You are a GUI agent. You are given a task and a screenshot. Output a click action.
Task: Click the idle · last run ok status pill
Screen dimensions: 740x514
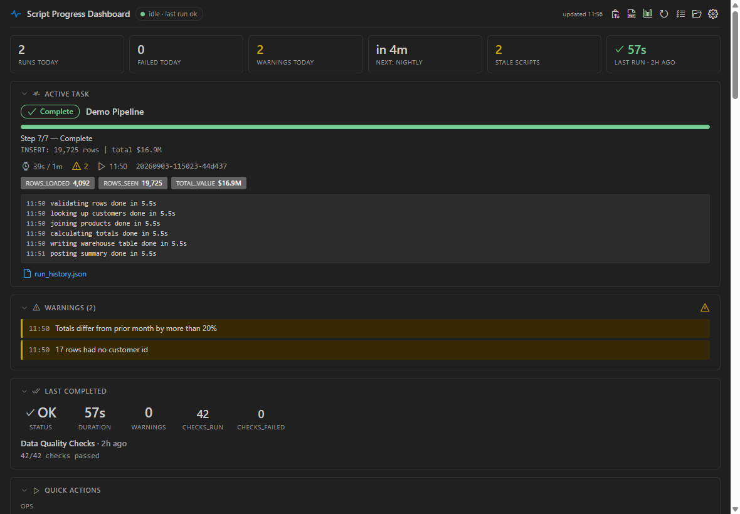[x=169, y=14]
